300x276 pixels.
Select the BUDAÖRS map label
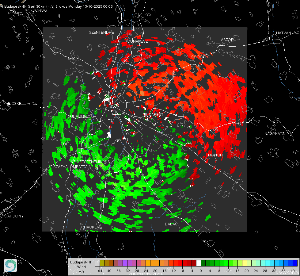pos(77,116)
